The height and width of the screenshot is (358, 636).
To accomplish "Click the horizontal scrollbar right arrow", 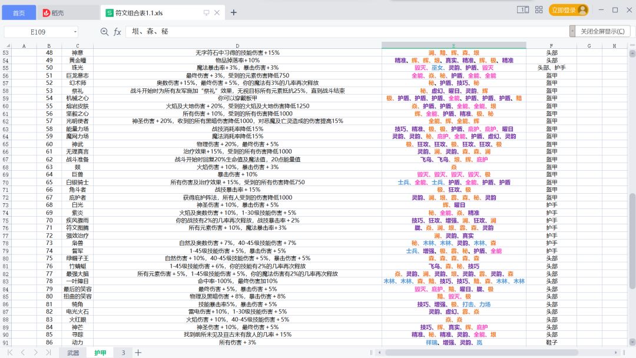I will [x=616, y=353].
